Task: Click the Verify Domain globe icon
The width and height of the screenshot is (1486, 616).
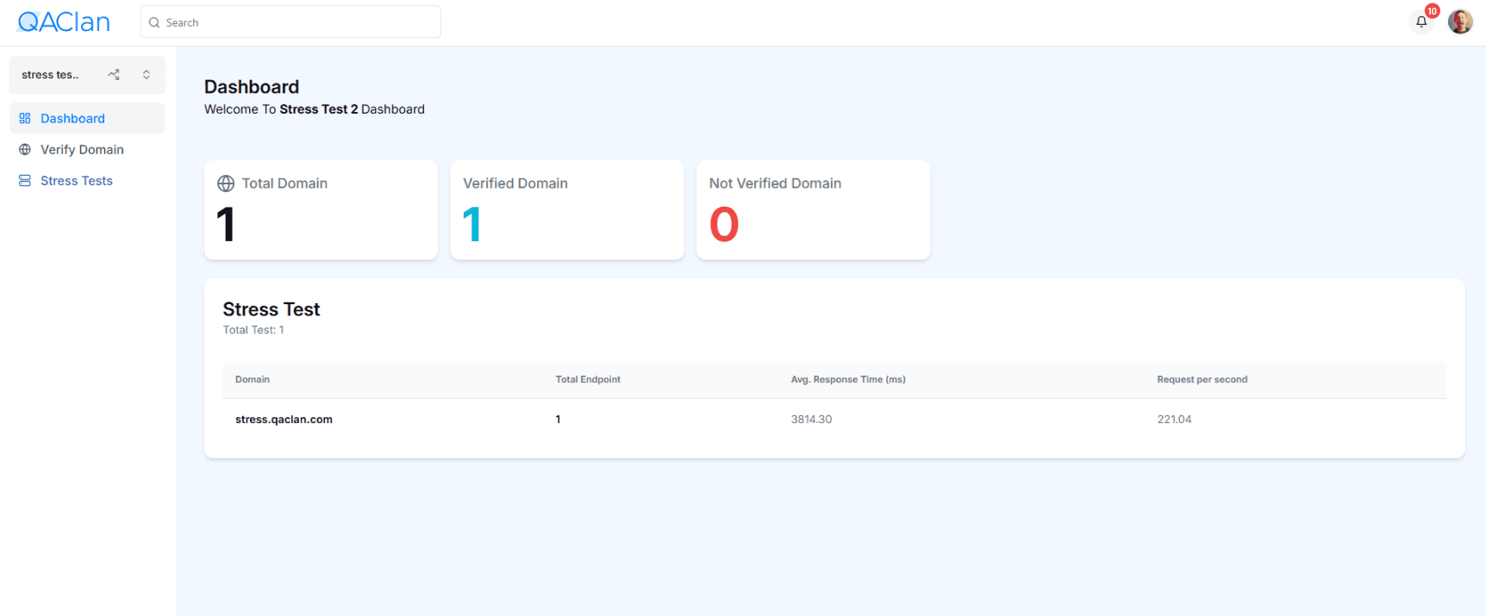Action: [x=25, y=149]
